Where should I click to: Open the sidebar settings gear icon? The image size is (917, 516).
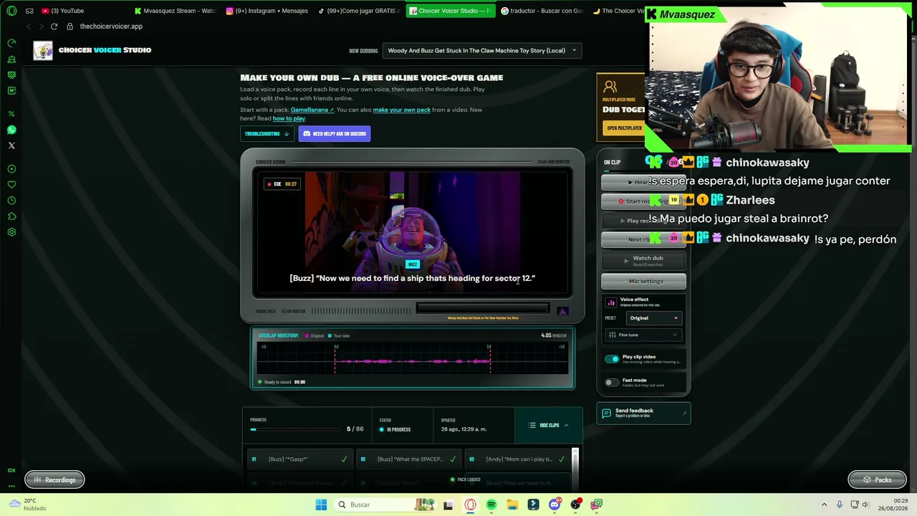pos(11,232)
